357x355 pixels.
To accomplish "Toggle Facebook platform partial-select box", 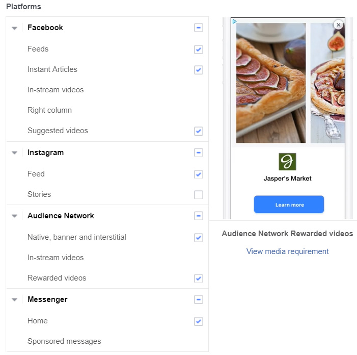I will [198, 28].
